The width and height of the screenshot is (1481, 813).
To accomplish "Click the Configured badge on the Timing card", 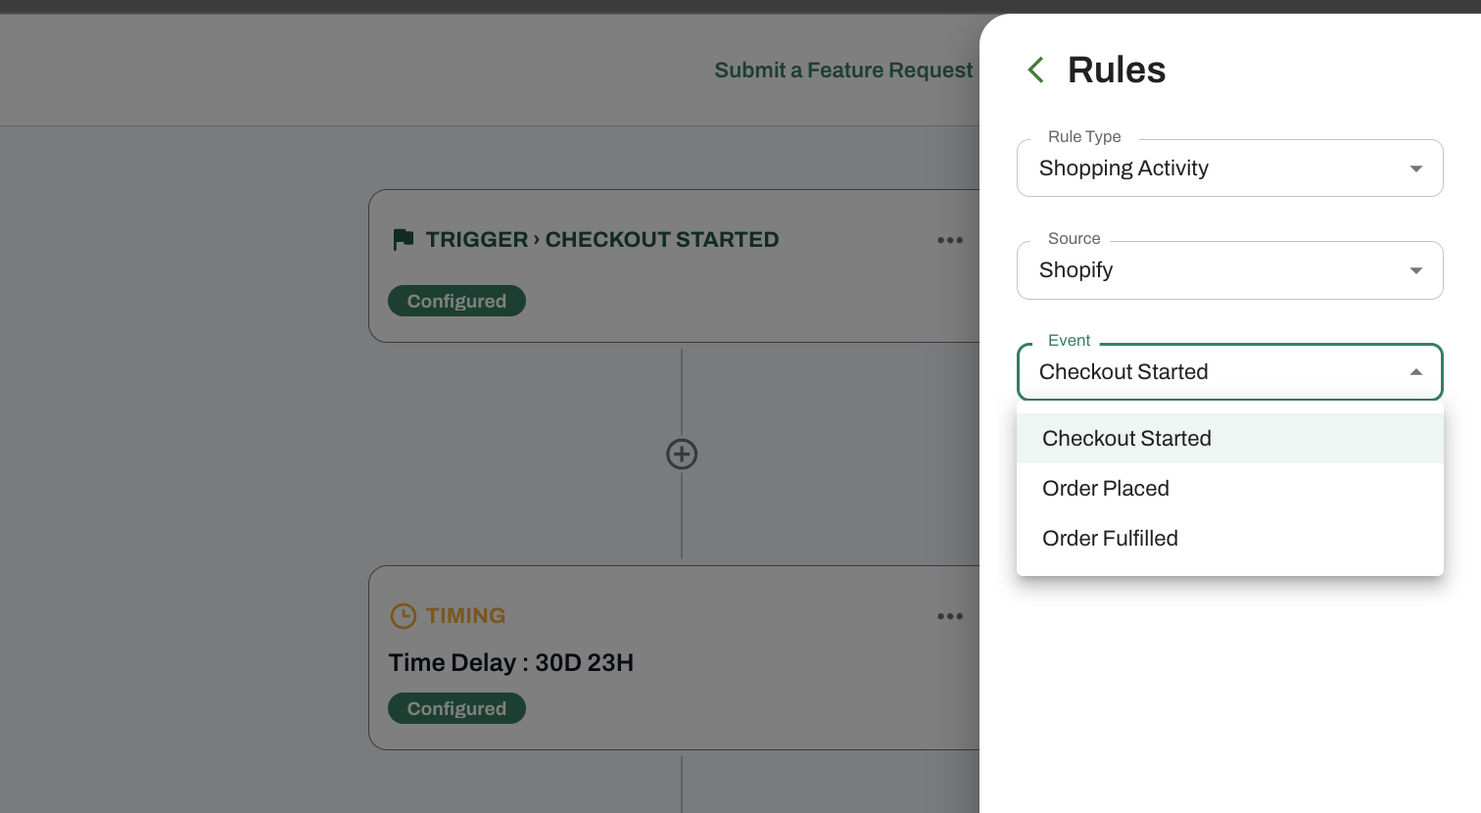I will point(456,708).
